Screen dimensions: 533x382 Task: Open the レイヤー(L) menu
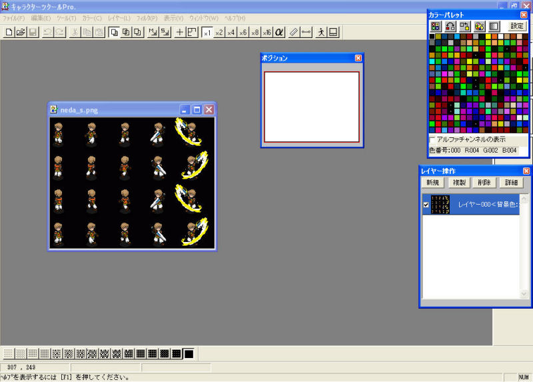coord(119,17)
